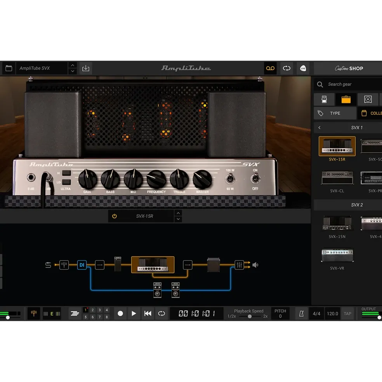The height and width of the screenshot is (382, 382).
Task: Click the play button in transport
Action: (134, 313)
